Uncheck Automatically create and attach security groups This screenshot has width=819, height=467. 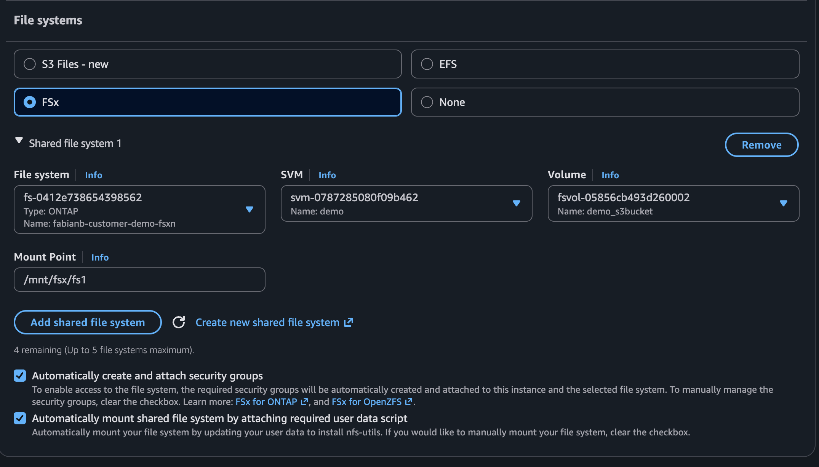(20, 376)
